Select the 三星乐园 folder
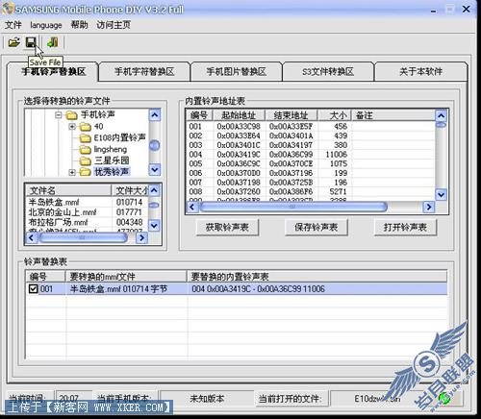Viewport: 481px width, 419px height. [x=112, y=160]
